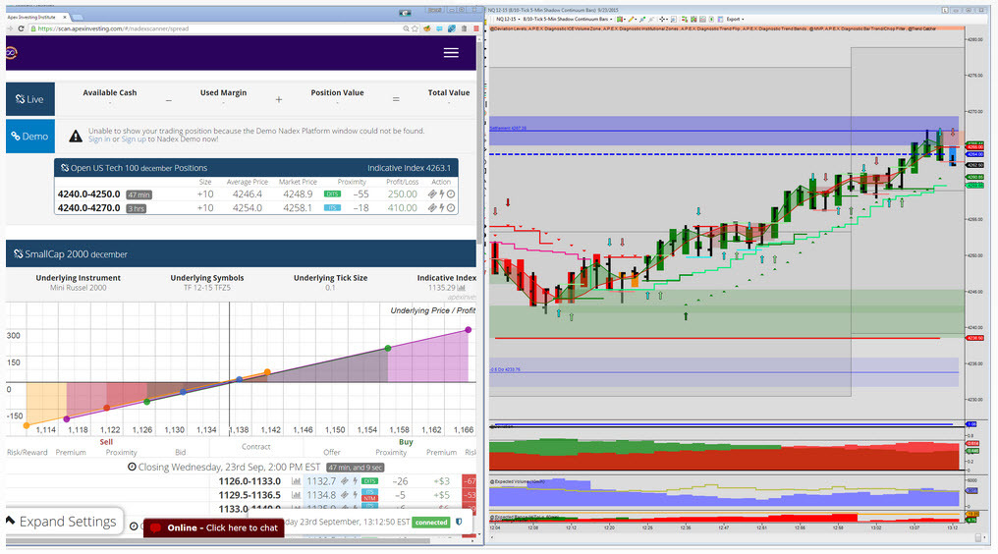
Task: Open the 8/10-Tick 5-Min Shadow Continuum Bars dropdown
Action: (x=568, y=19)
